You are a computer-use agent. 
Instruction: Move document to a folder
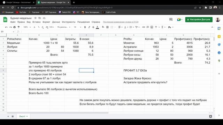pos(40,18)
